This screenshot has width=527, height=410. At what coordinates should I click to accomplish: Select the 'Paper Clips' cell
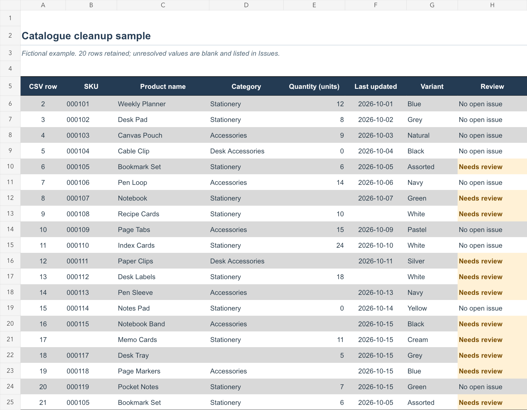click(163, 261)
